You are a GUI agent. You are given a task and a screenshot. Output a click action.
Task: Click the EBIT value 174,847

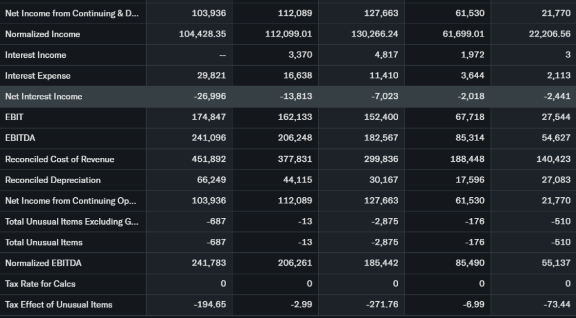(209, 117)
